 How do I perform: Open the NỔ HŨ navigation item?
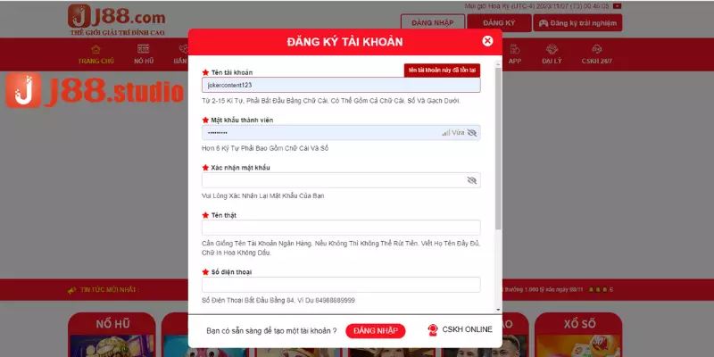coord(144,54)
